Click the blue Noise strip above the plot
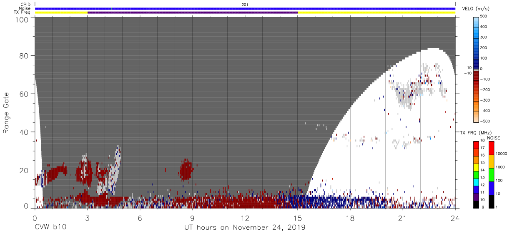 [245, 9]
